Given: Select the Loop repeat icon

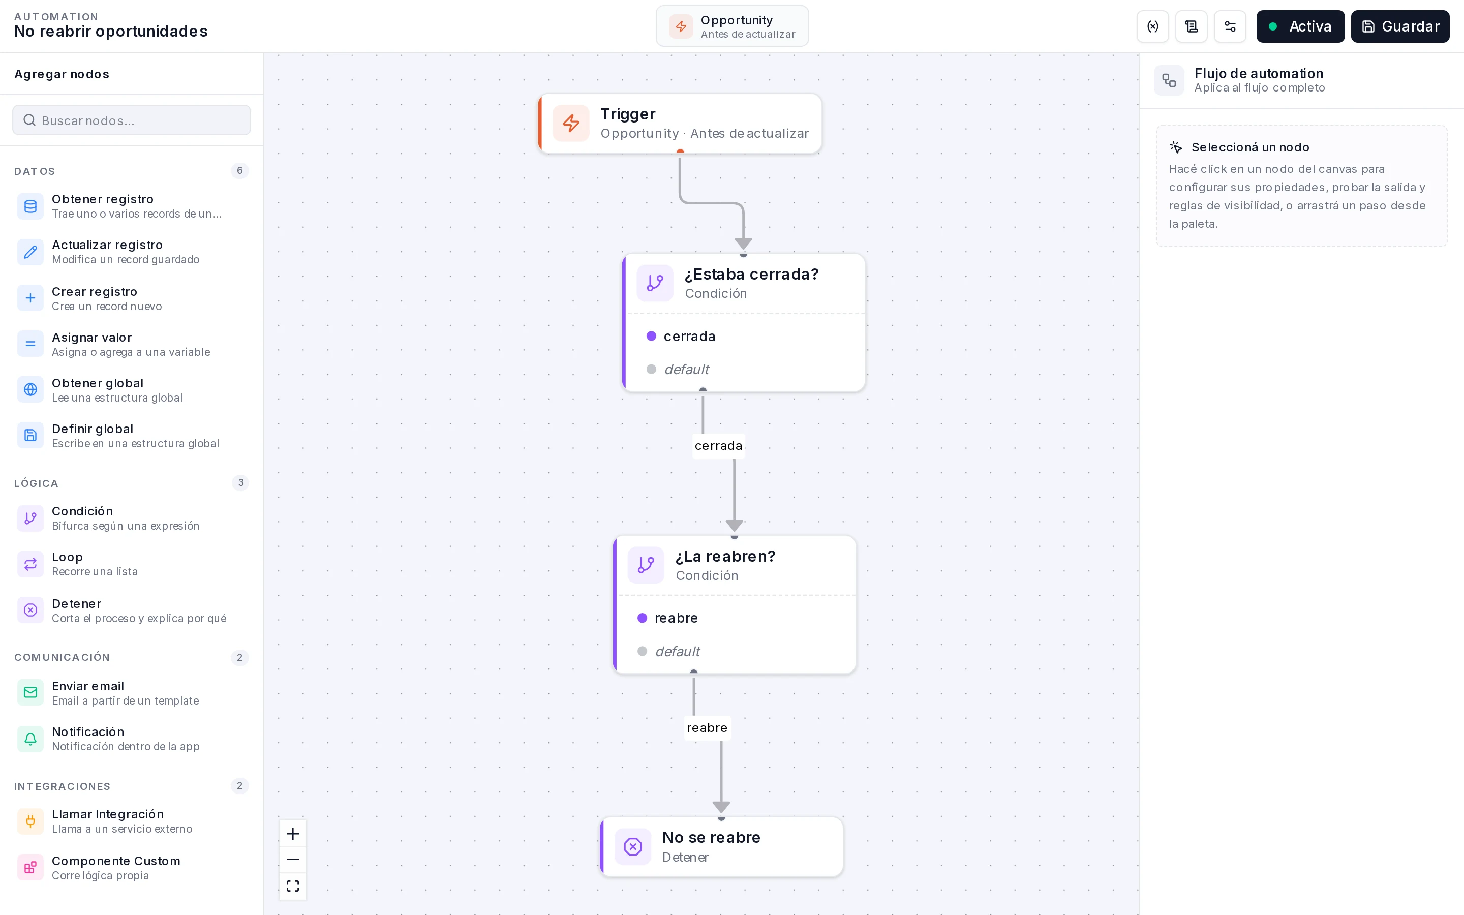Looking at the screenshot, I should coord(30,564).
